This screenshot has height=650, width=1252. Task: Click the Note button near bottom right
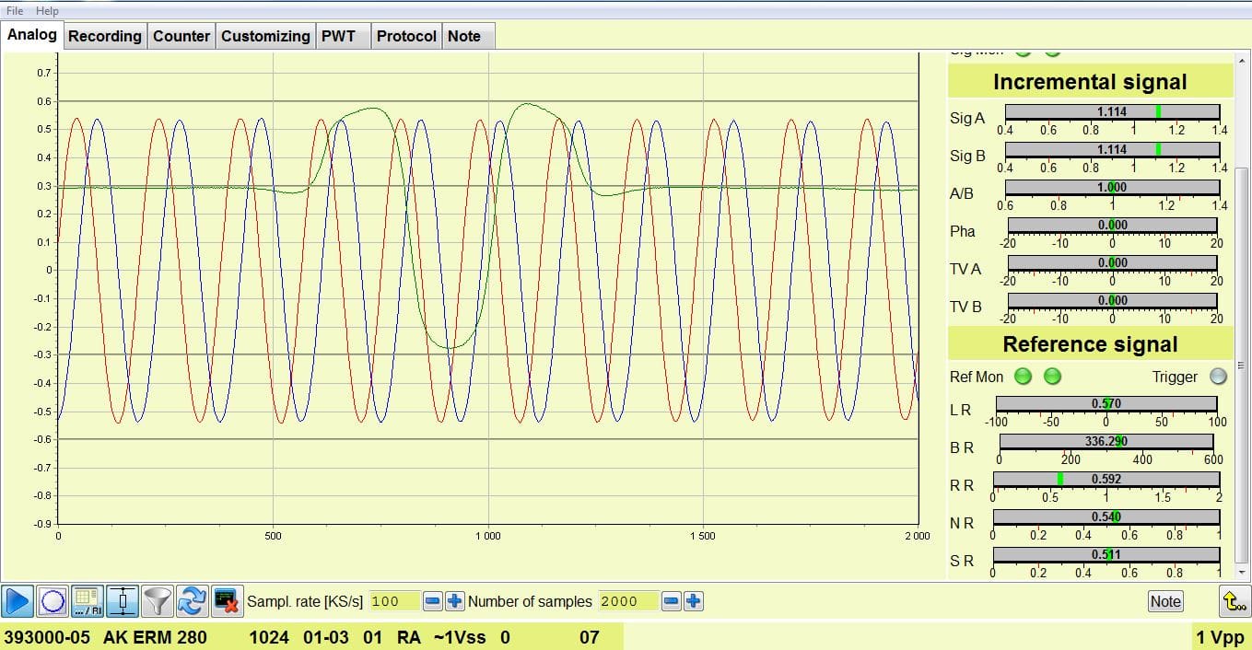pos(1165,601)
